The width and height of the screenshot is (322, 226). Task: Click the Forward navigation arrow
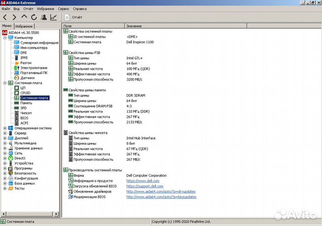click(x=14, y=17)
